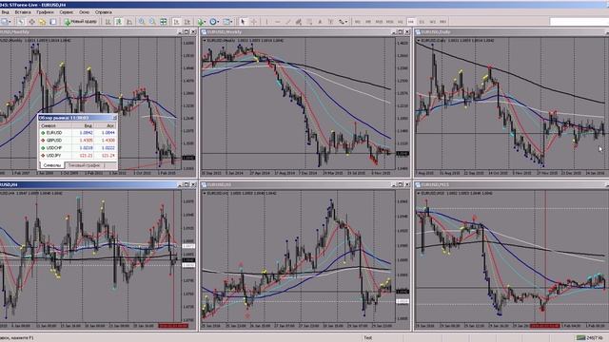Viewport: 609px width, 342px height.
Task: Switch to M1 timeframe
Action: pyautogui.click(x=358, y=22)
